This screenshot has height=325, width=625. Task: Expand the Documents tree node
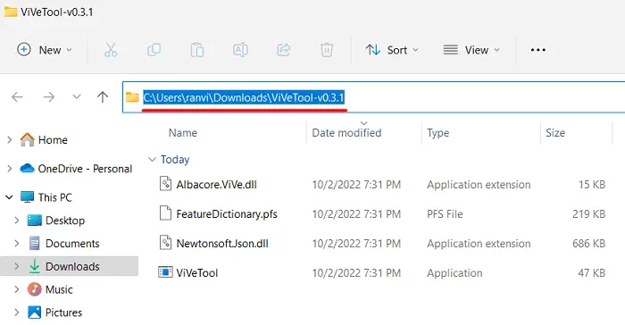tap(17, 243)
